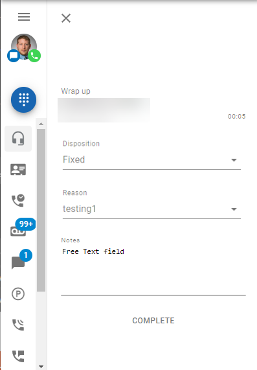
Task: Click the ringing phone icon in sidebar
Action: (x=18, y=325)
